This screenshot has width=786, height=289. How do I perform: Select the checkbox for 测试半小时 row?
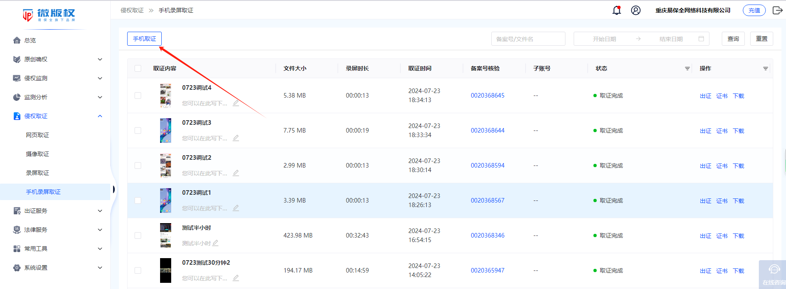pyautogui.click(x=138, y=235)
